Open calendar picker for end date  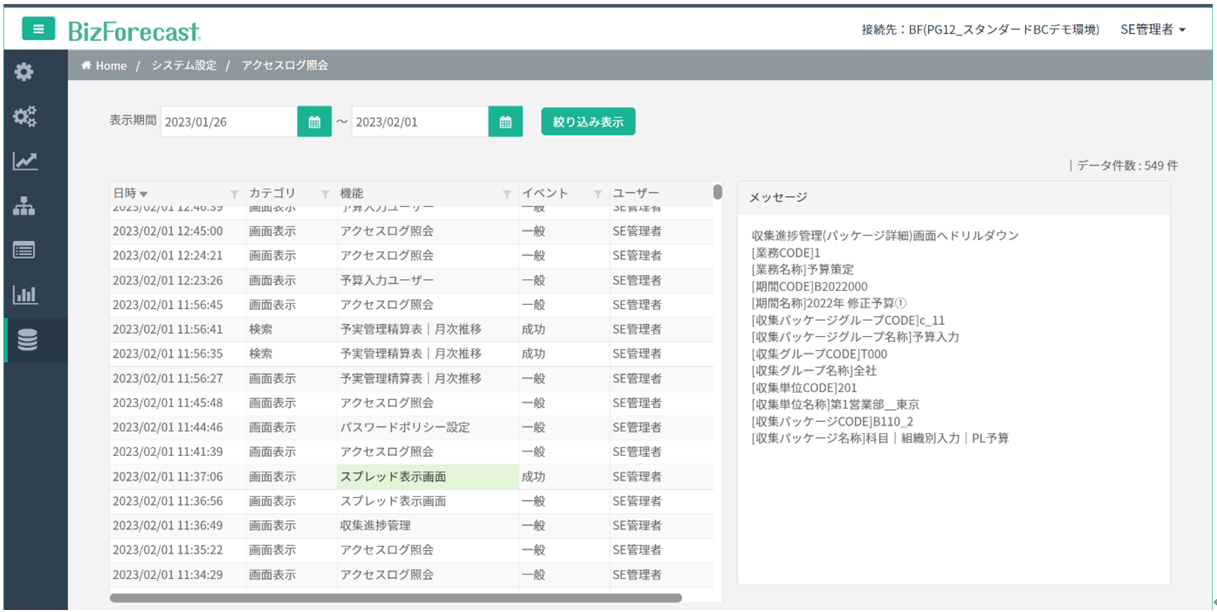pos(505,122)
